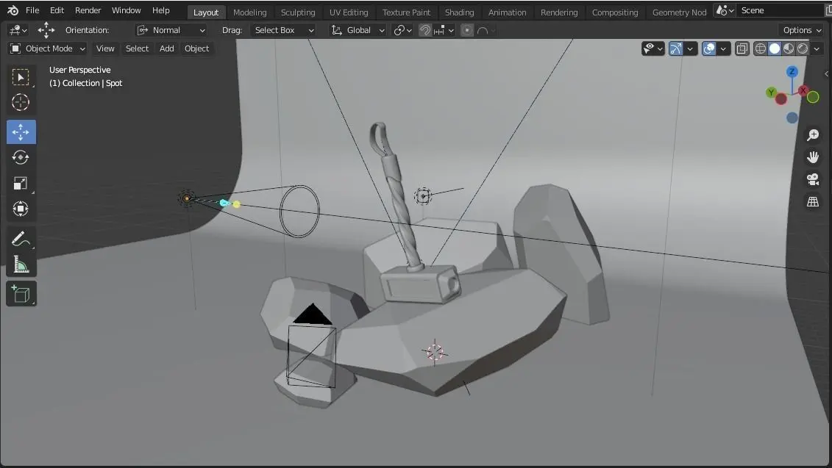Open the File menu
The image size is (832, 468).
32,10
